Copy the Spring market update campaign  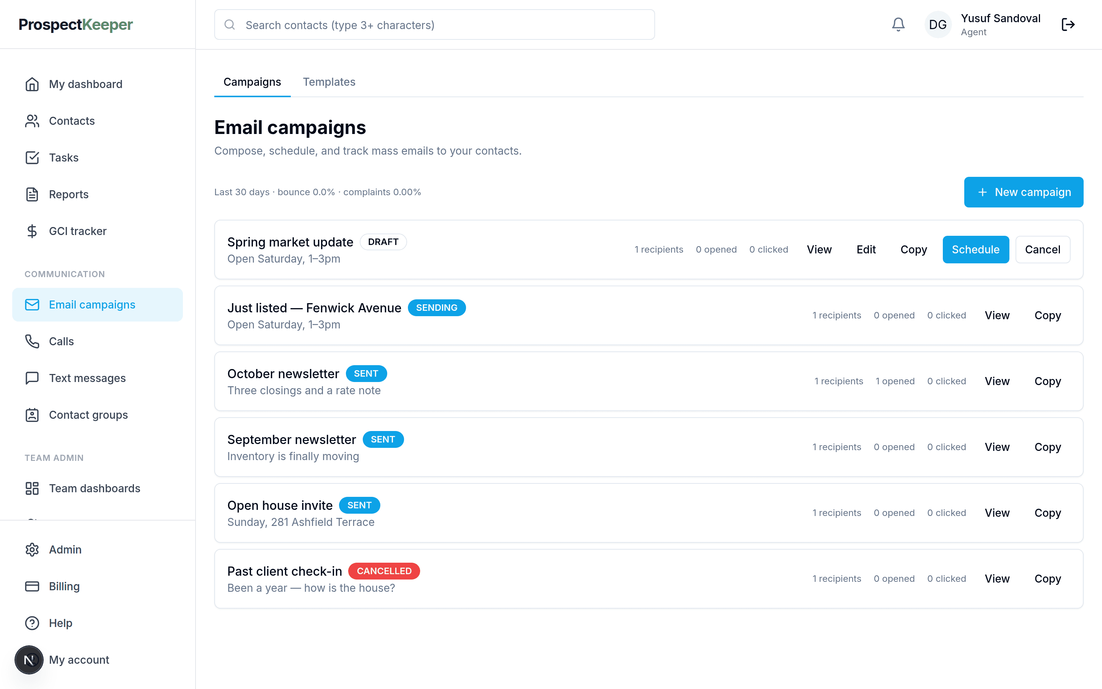point(913,250)
